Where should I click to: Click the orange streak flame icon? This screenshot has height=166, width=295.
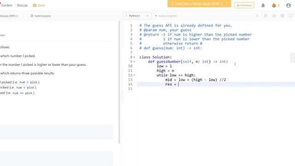pyautogui.click(x=274, y=5)
